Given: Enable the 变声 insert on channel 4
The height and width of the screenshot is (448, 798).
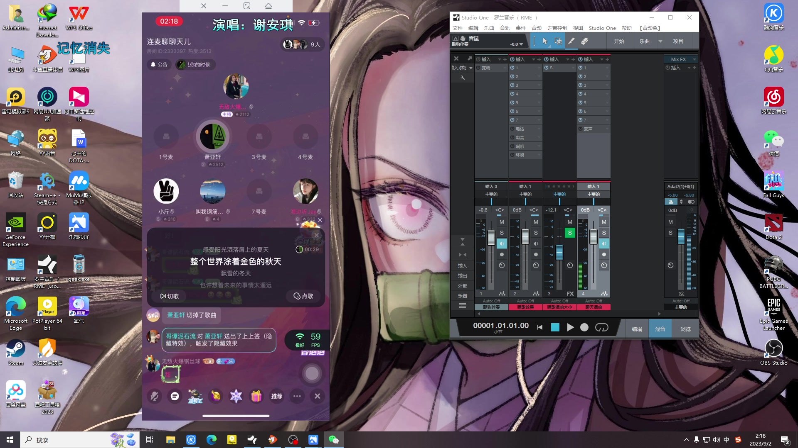Looking at the screenshot, I should (x=580, y=129).
